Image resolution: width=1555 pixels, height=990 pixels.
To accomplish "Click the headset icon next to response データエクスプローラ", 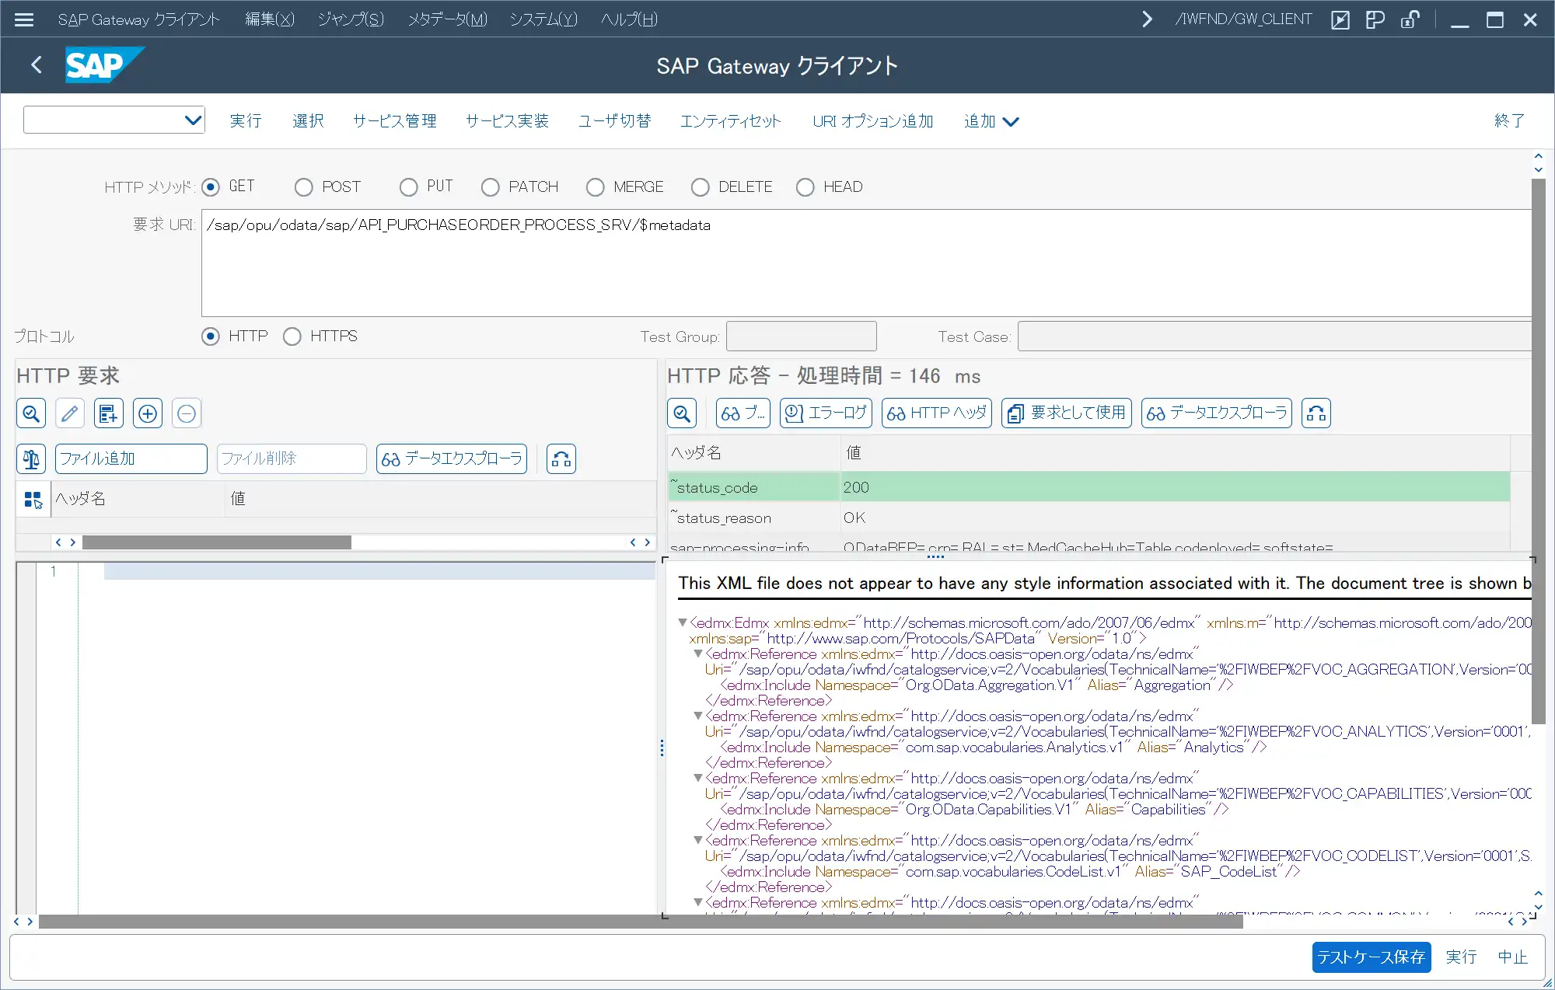I will coord(1316,413).
